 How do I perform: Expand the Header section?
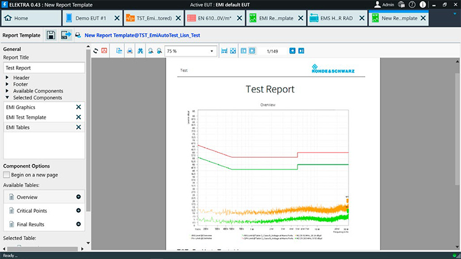pos(7,78)
